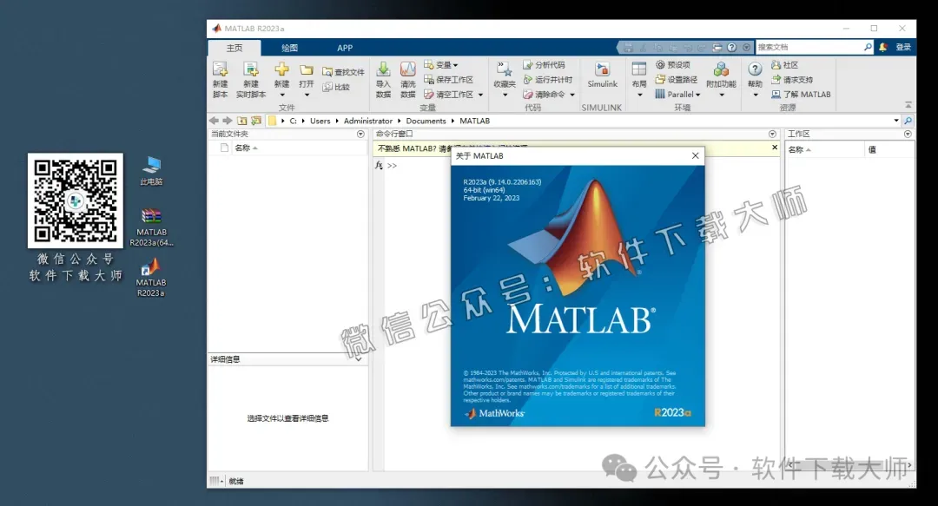
Task: Click 设置路径 (Set Path)
Action: pos(676,80)
